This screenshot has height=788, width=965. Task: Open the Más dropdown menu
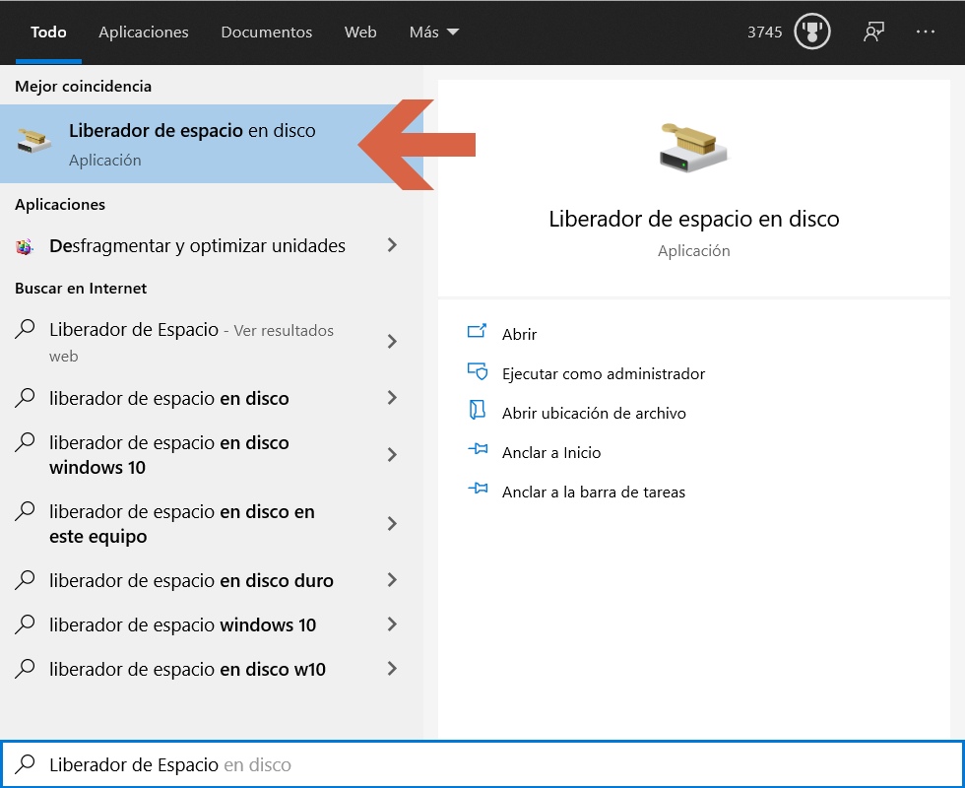point(434,32)
